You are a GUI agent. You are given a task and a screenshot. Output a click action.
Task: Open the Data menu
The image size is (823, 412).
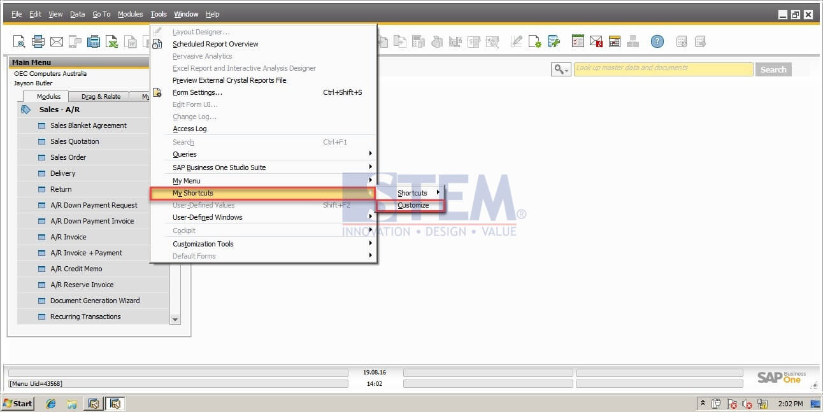(x=77, y=14)
